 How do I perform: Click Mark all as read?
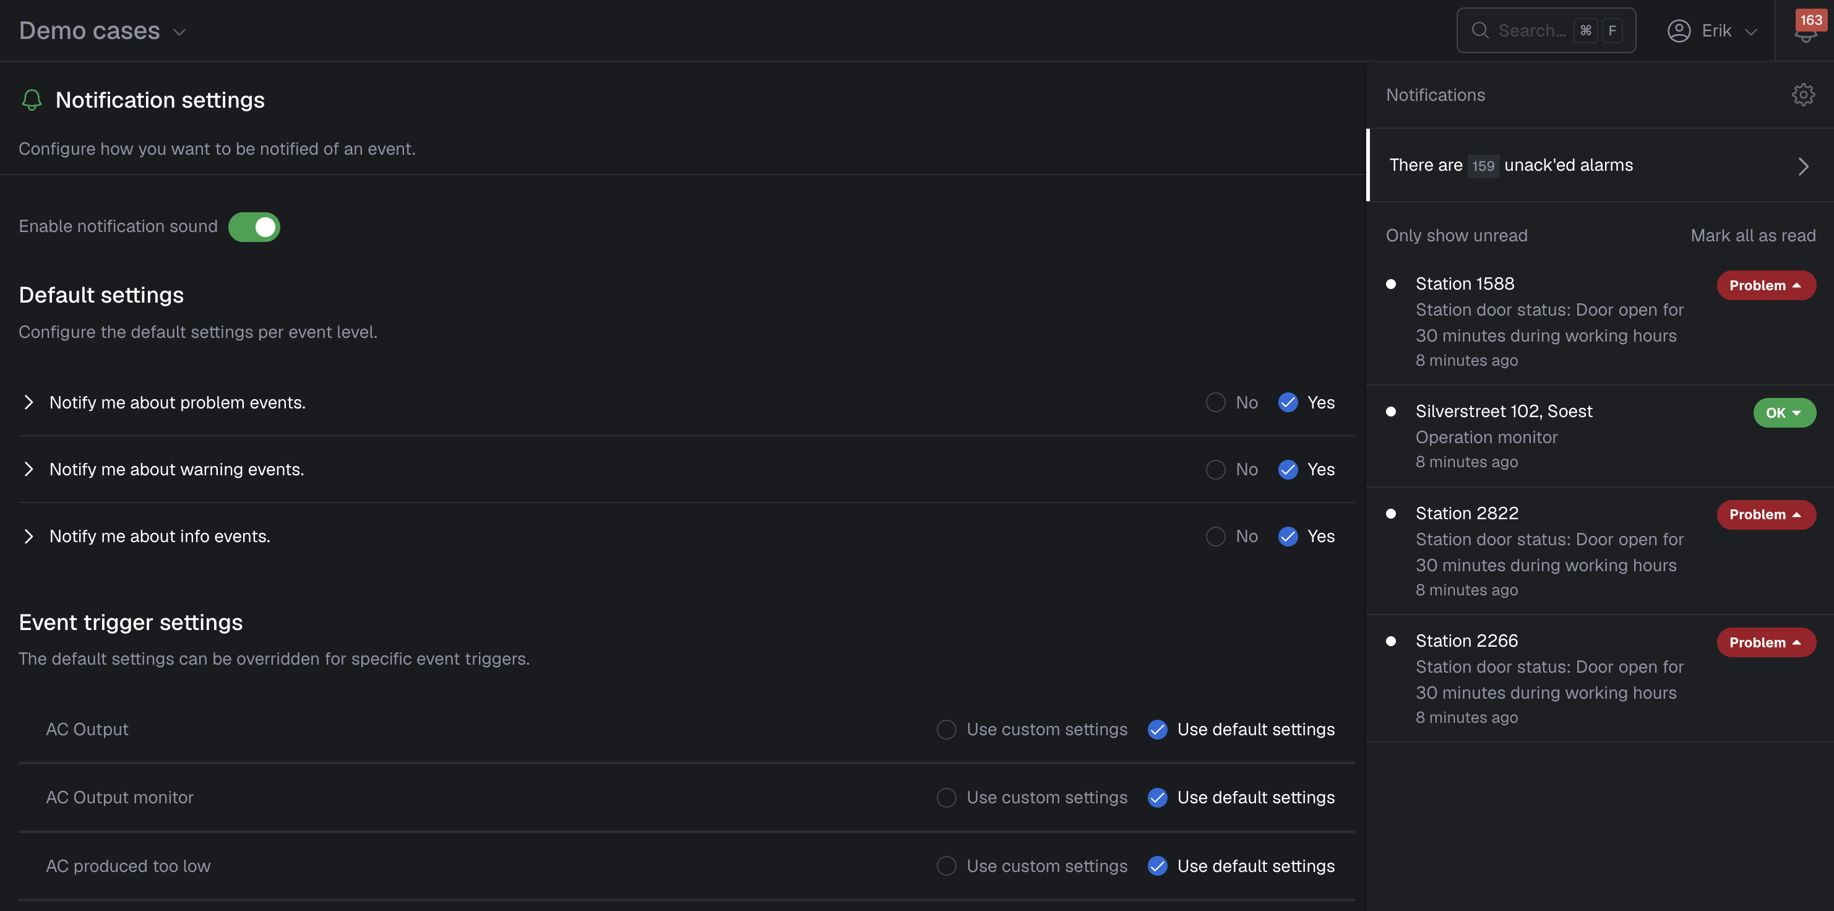(x=1753, y=235)
